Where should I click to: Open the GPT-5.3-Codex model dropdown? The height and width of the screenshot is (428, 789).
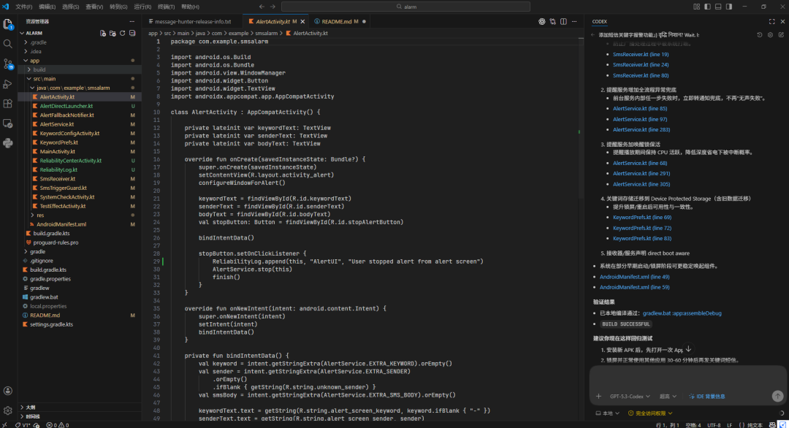(x=630, y=397)
